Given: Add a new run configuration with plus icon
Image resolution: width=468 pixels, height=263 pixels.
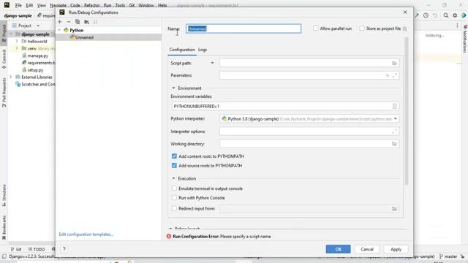Looking at the screenshot, I should (60, 22).
